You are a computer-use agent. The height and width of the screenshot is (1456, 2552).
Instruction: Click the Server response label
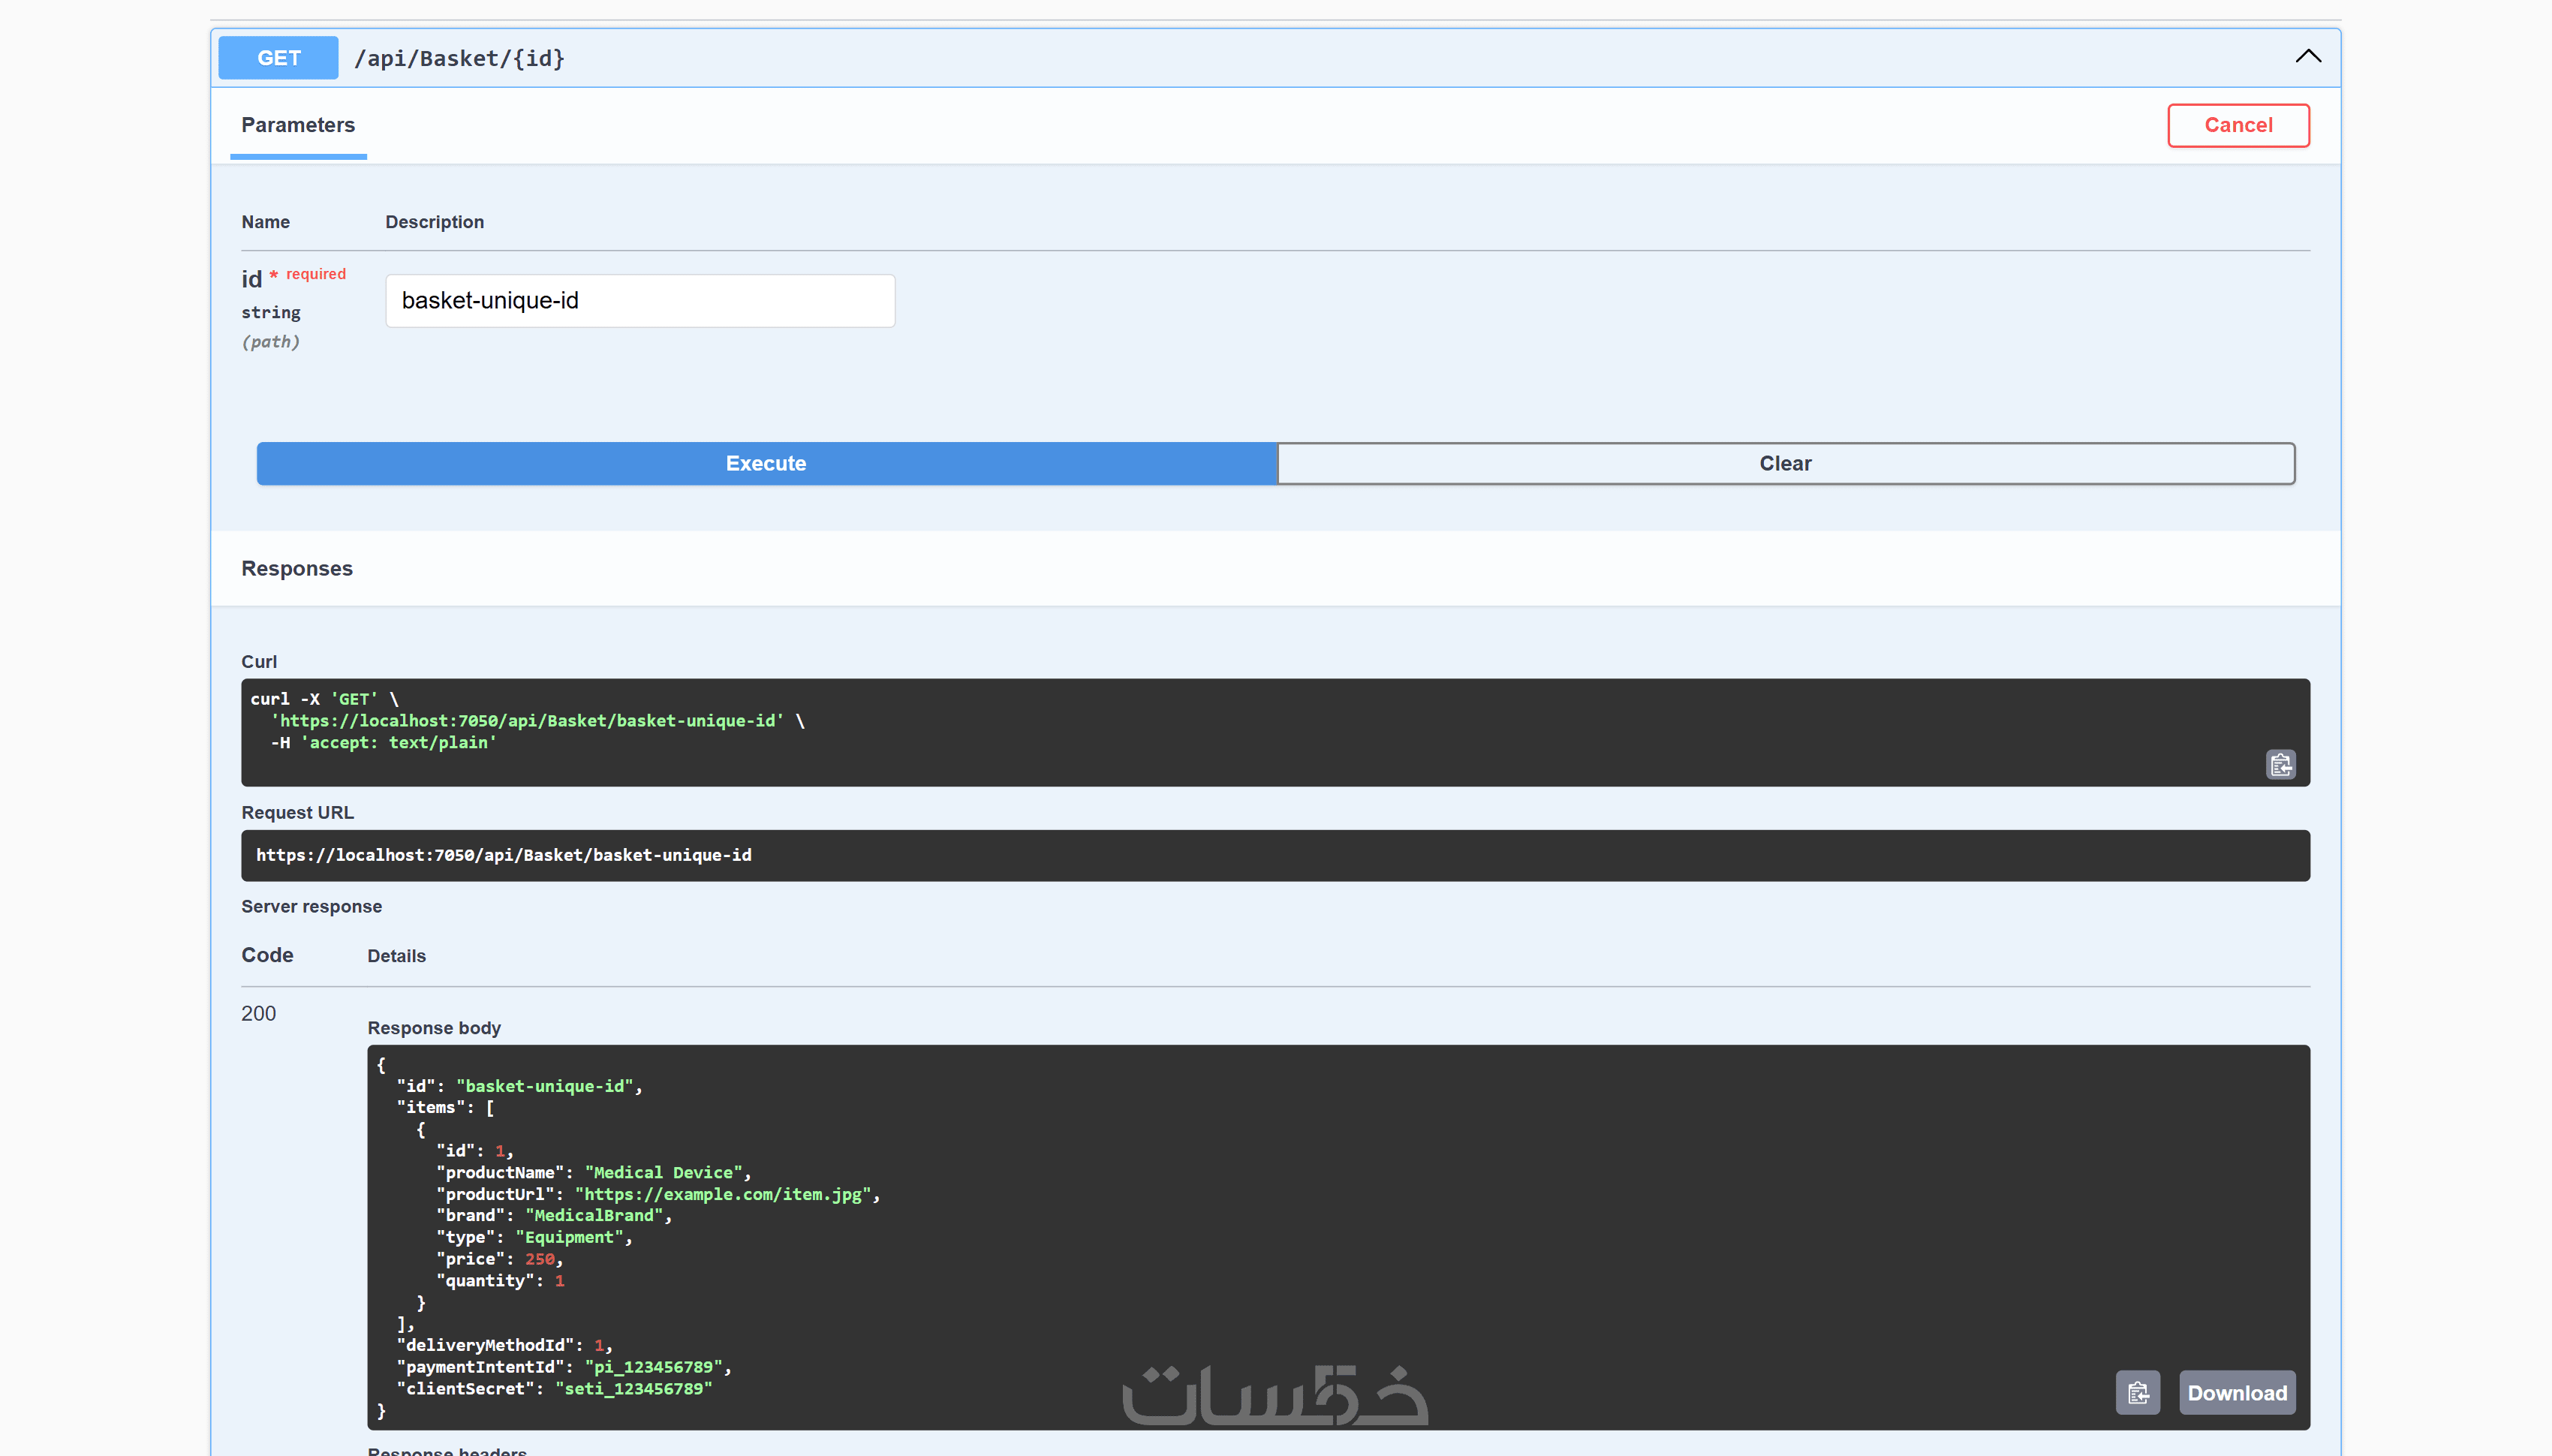point(311,906)
